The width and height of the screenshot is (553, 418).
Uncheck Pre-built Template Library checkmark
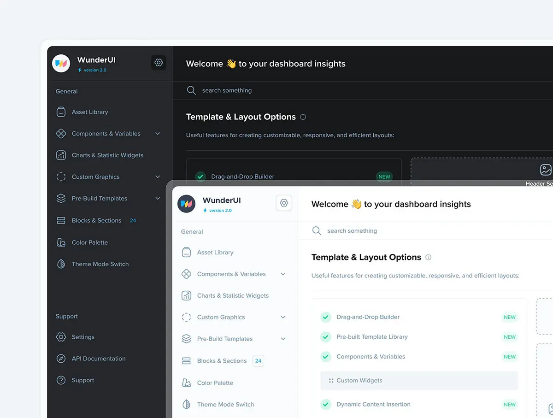[x=326, y=337]
